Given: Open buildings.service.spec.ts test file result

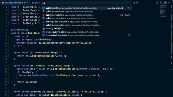Looking at the screenshot, I should click(x=86, y=22).
